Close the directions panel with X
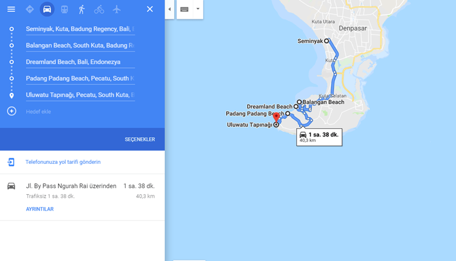456x261 pixels. click(x=150, y=9)
